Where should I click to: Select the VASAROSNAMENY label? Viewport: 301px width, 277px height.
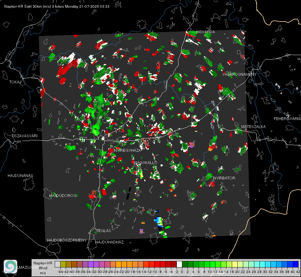coord(240,74)
